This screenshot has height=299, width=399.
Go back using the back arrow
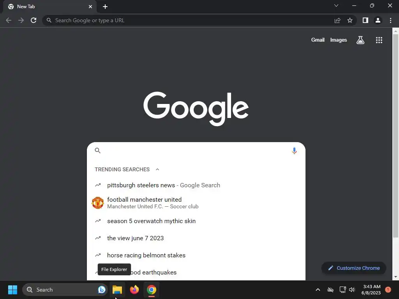click(x=9, y=20)
